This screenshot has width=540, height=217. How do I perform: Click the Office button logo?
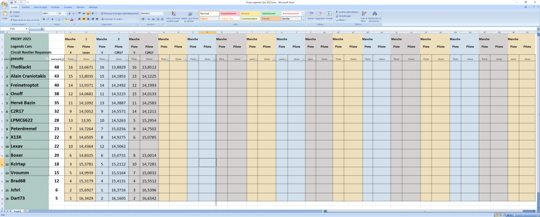click(x=4, y=4)
